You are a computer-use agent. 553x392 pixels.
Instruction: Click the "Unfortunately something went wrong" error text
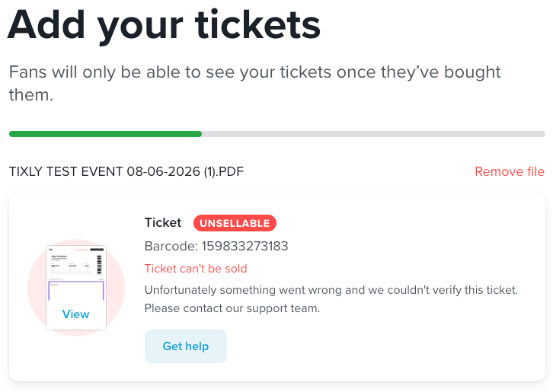[x=331, y=290]
